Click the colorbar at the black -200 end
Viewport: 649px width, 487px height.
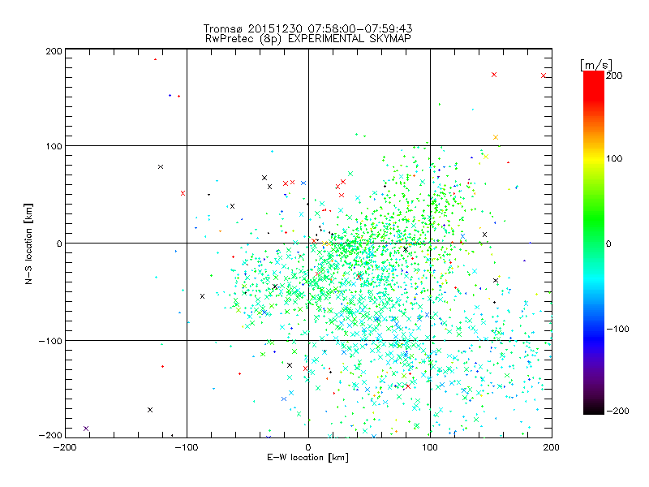(594, 411)
